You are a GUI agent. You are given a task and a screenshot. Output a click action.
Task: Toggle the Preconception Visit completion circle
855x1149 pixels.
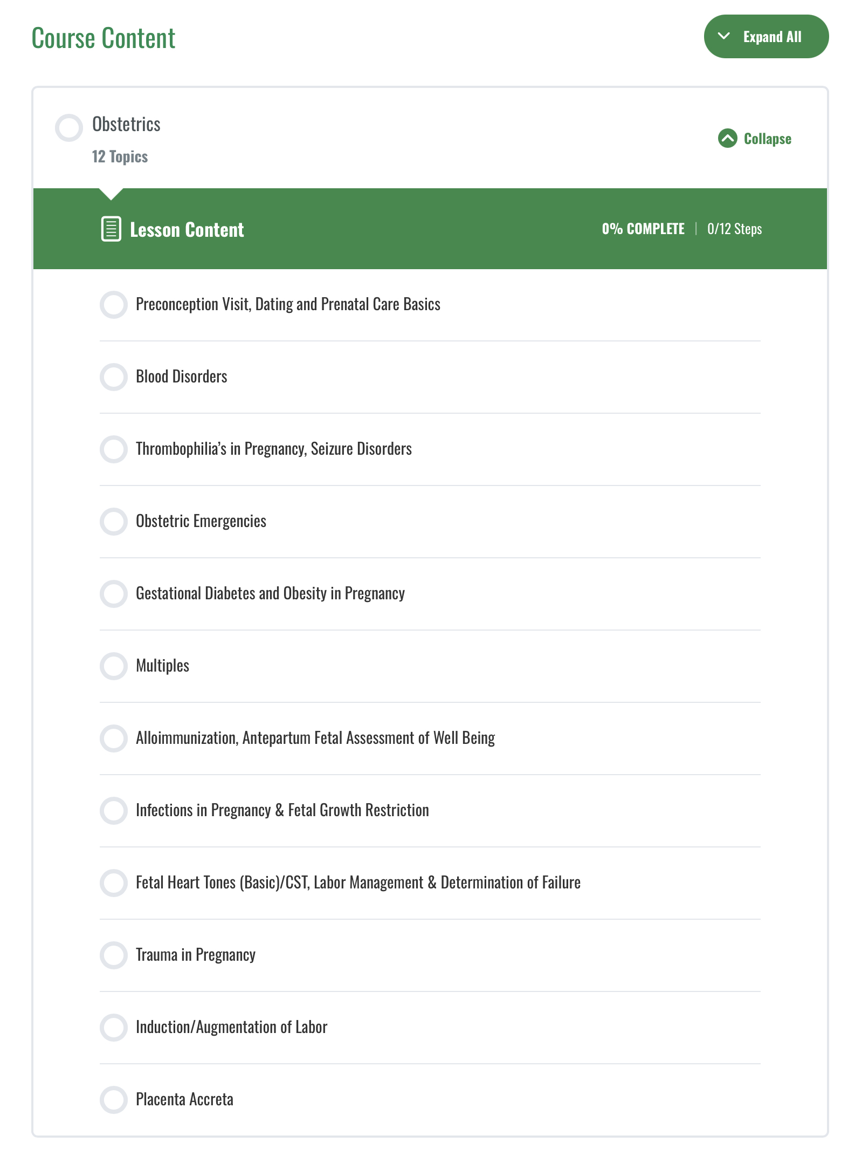[x=114, y=305]
